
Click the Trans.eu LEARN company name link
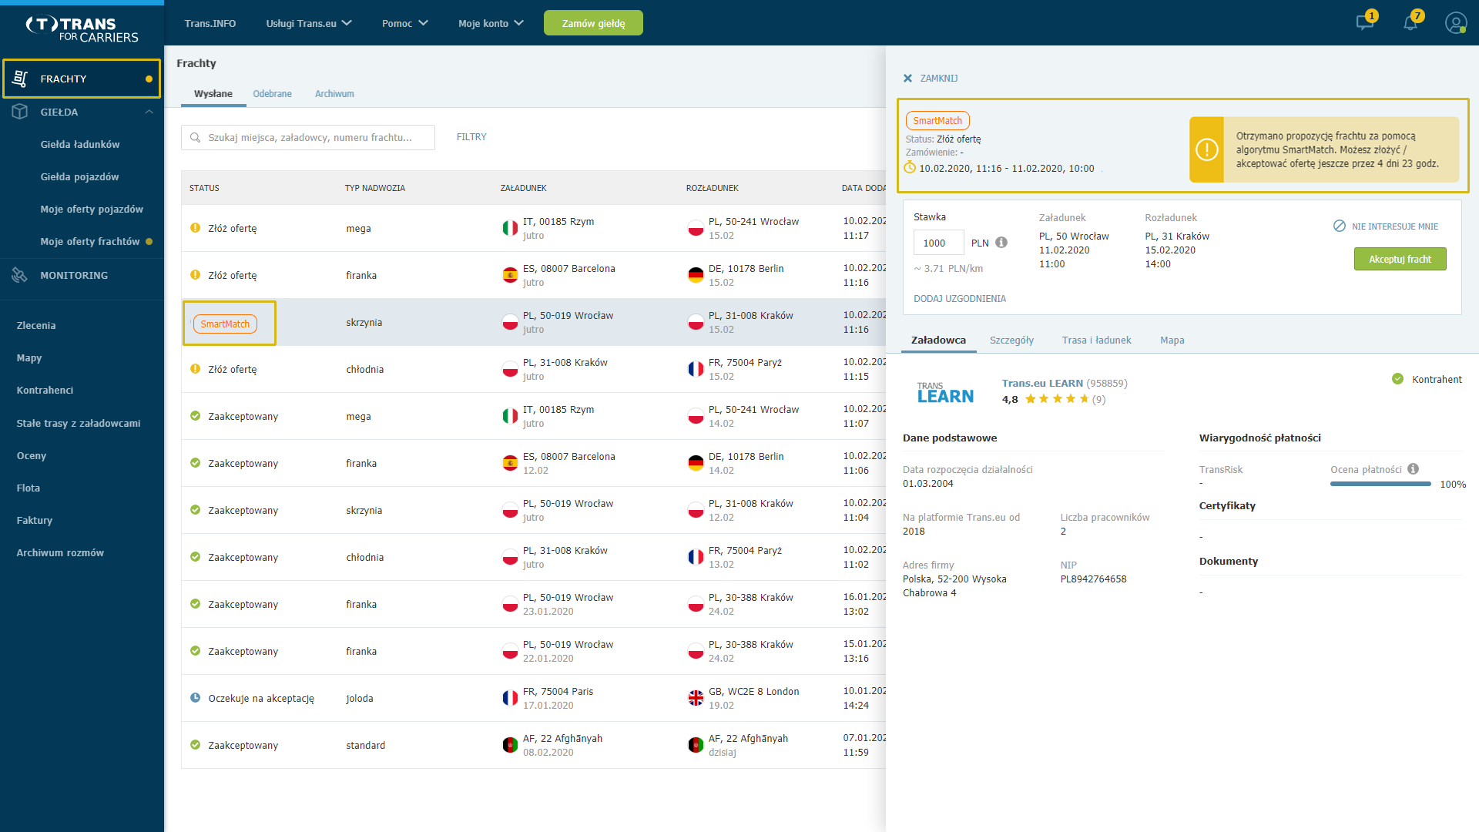click(x=1042, y=383)
